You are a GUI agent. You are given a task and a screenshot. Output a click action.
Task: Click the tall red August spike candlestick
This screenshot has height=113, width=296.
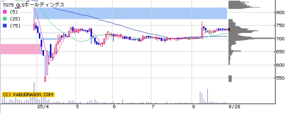[x=202, y=30]
